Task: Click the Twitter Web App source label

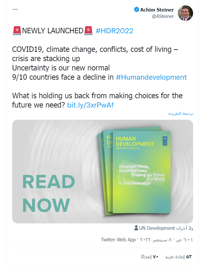Action: tap(118, 239)
